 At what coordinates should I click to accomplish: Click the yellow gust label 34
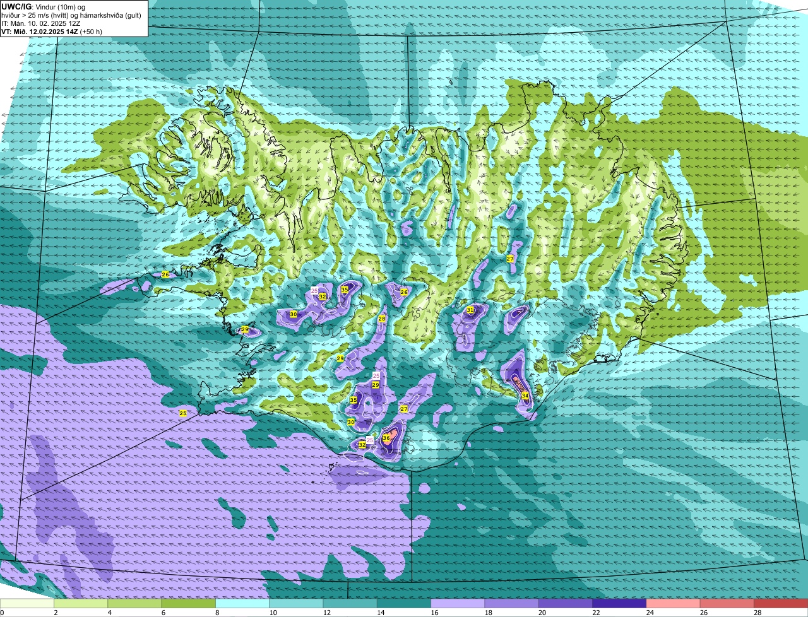click(525, 396)
